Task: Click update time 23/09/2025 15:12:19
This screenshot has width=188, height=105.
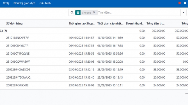Action: 110,70
